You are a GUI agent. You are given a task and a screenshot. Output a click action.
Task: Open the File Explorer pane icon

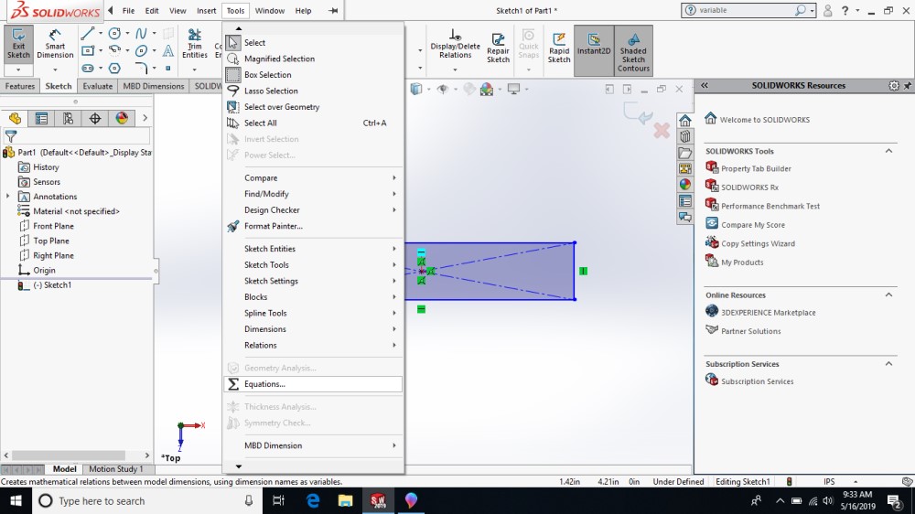[685, 153]
